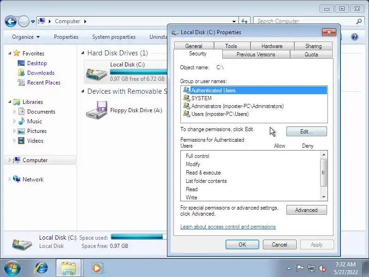Click the permissions list scrollbar thumb
Image resolution: width=369 pixels, height=277 pixels.
[324, 172]
